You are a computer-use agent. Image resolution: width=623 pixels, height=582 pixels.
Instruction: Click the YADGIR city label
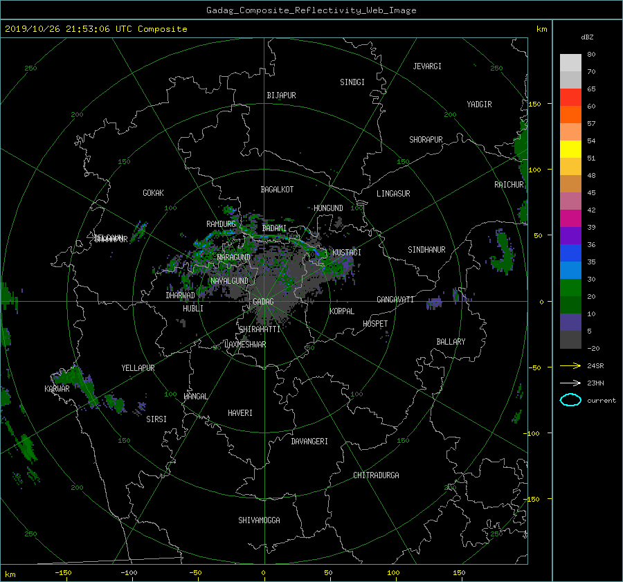479,104
